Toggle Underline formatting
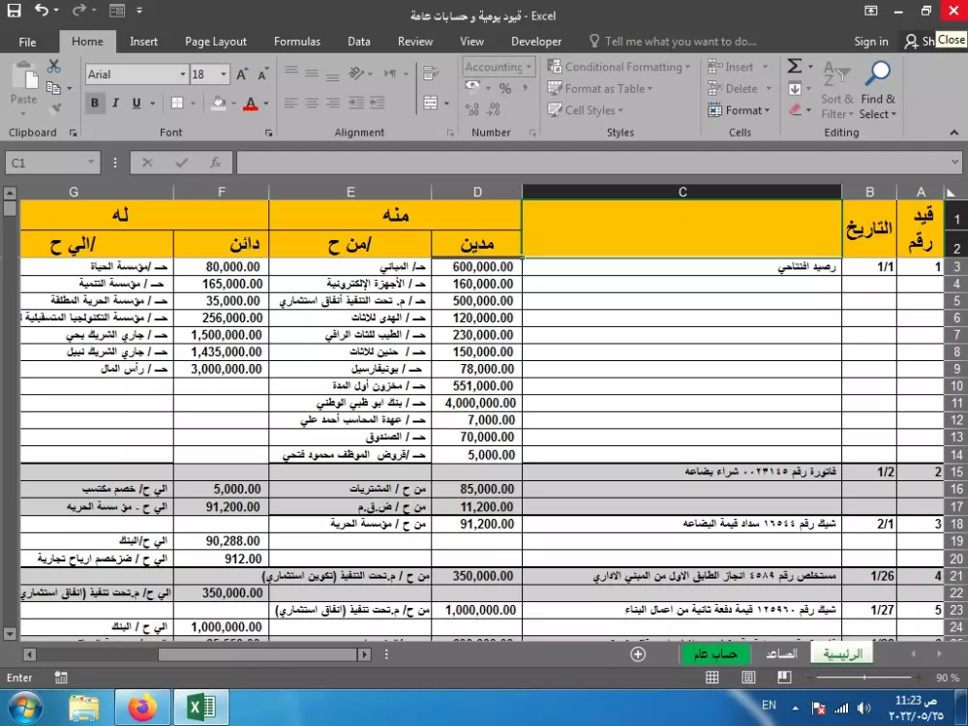 point(136,104)
